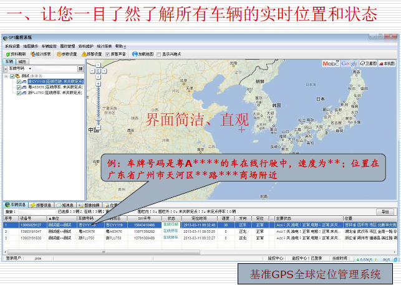Click the 导出 export button

coord(384,212)
